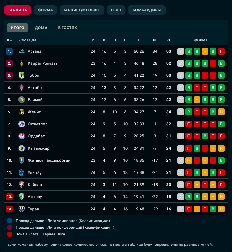This screenshot has width=232, height=252.
Task: Click the Okzhetpes team logo
Action: pyautogui.click(x=22, y=124)
